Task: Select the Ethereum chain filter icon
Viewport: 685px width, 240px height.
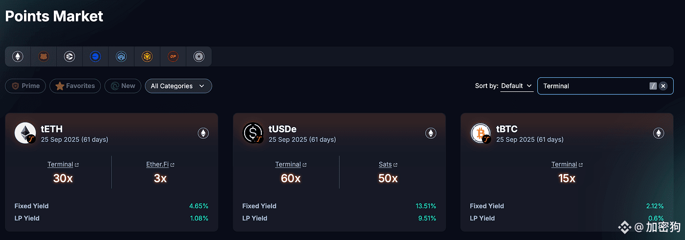Action: coord(18,57)
